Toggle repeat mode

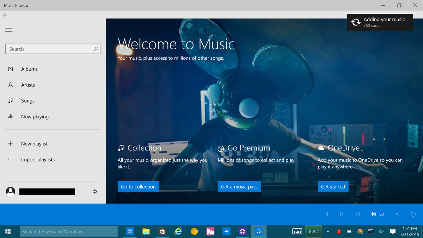click(413, 214)
